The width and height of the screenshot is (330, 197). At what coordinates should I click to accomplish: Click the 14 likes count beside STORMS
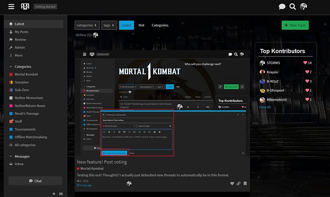click(308, 63)
